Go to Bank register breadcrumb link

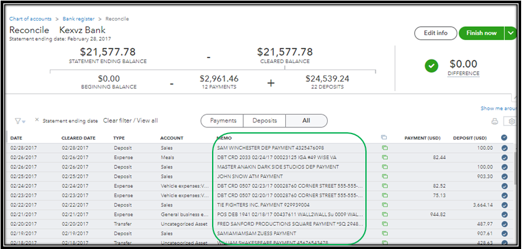point(78,19)
